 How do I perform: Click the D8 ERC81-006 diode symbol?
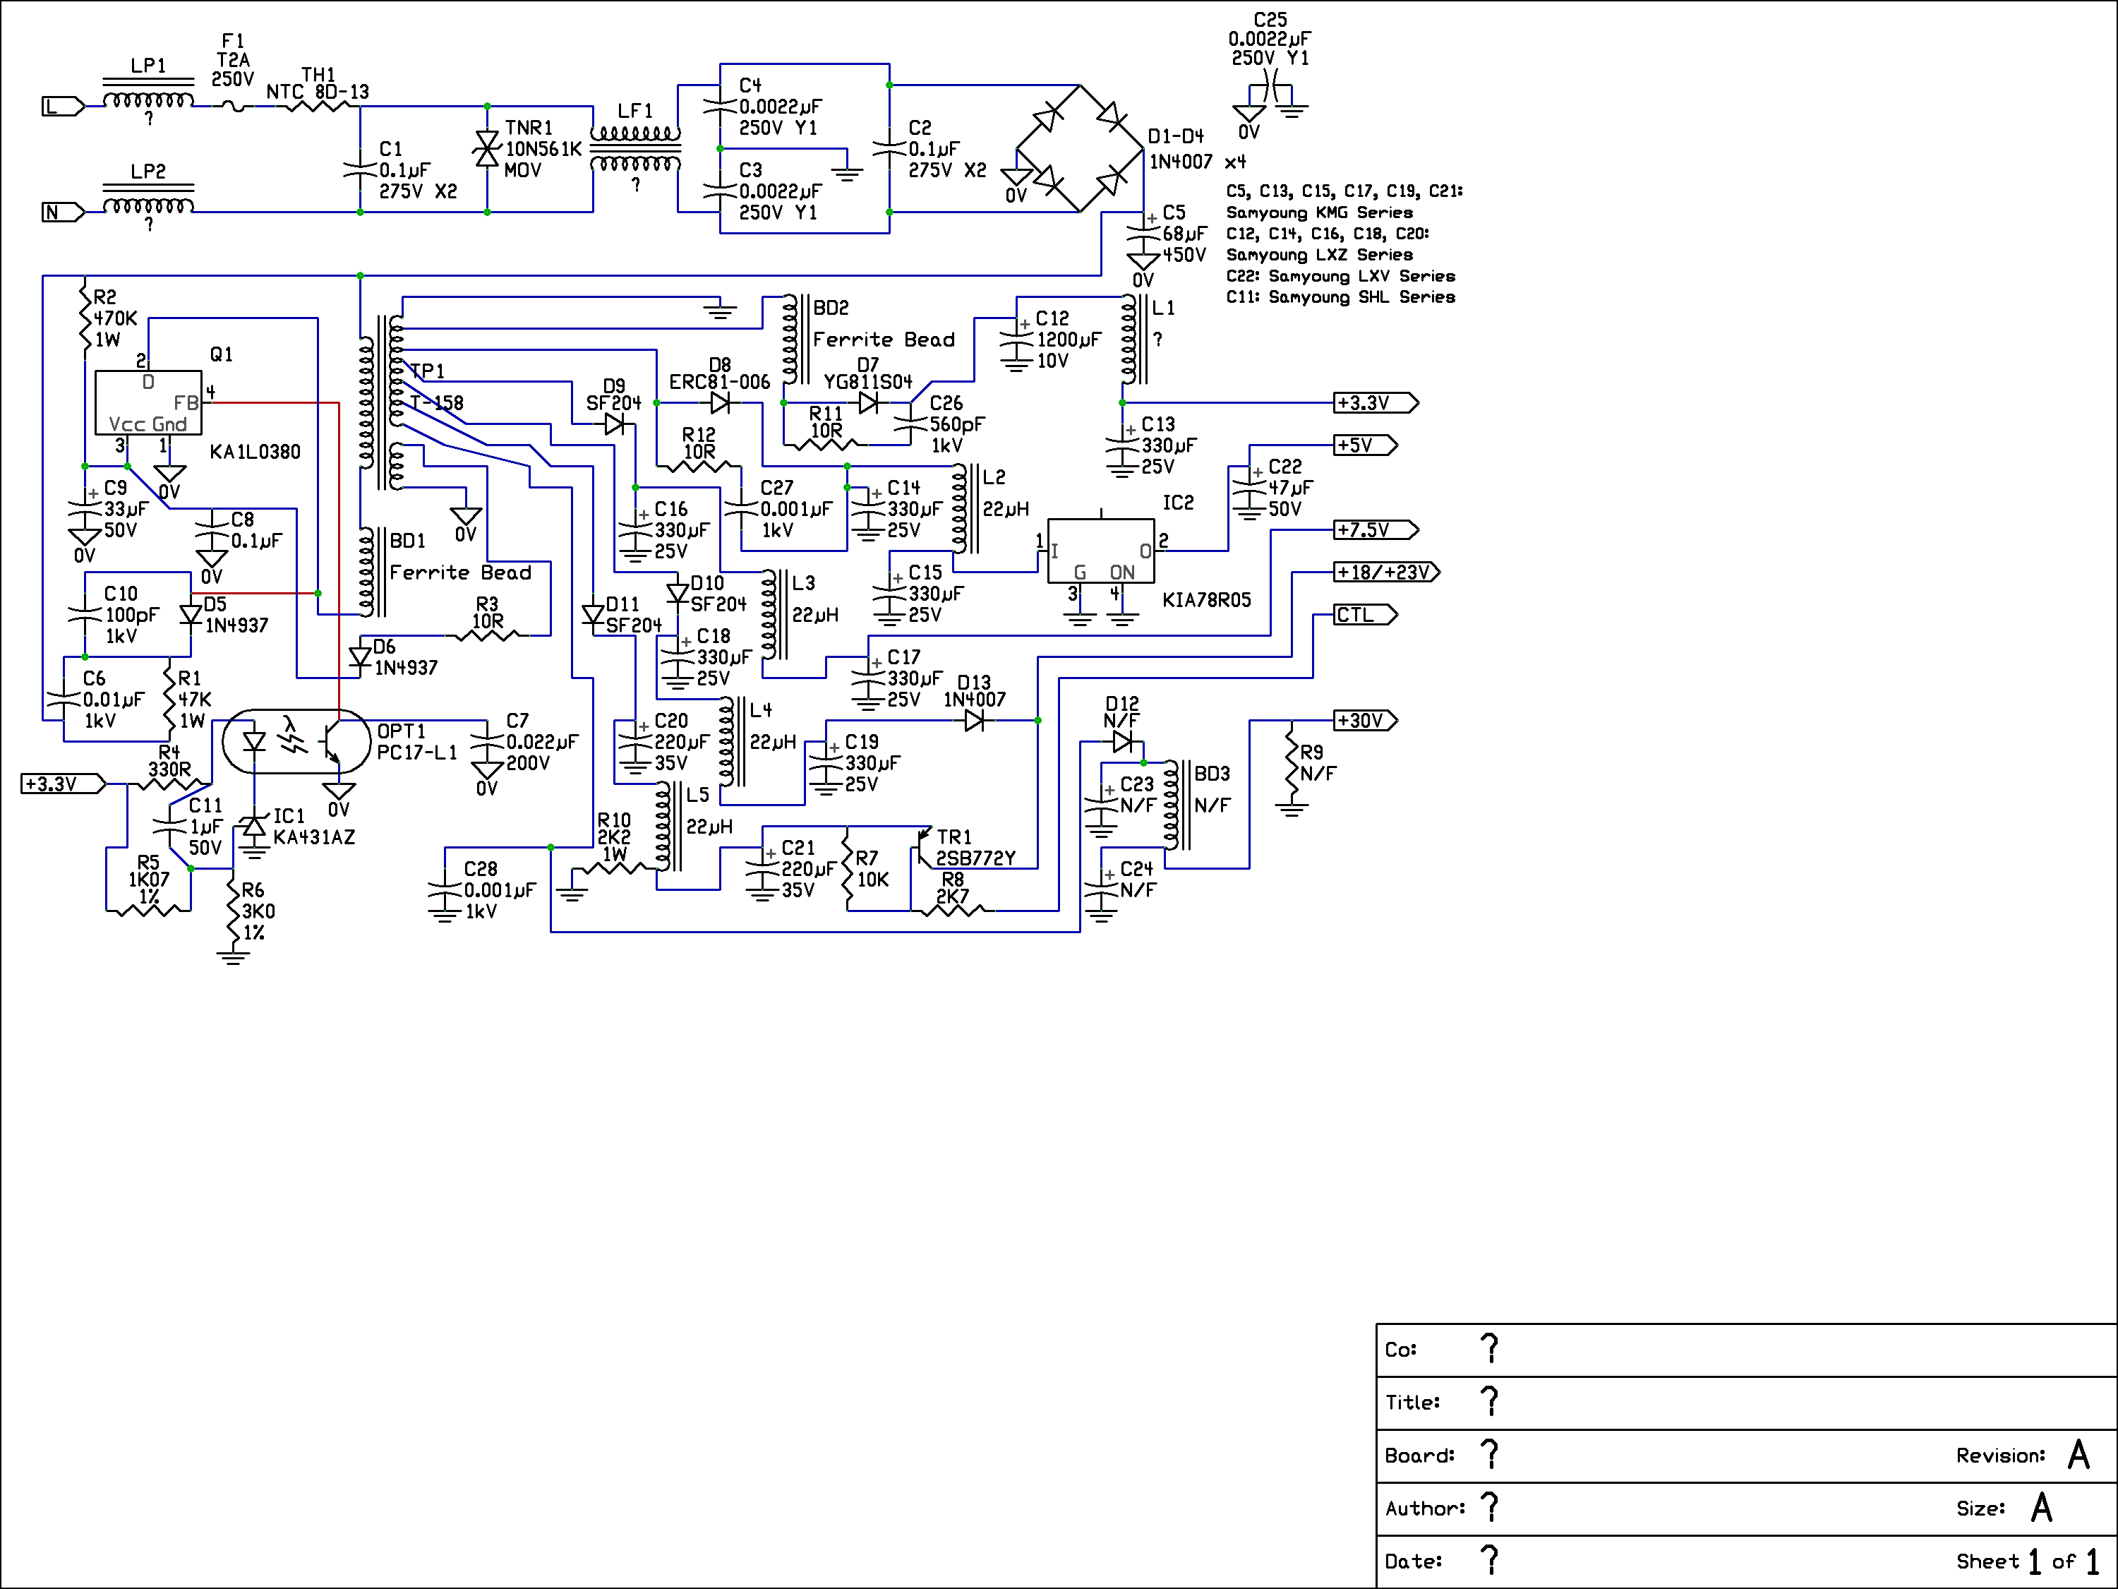[720, 402]
